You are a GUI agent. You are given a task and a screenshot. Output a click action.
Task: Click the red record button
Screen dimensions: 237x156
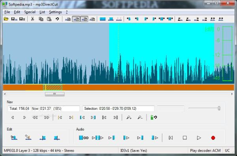coord(213,138)
